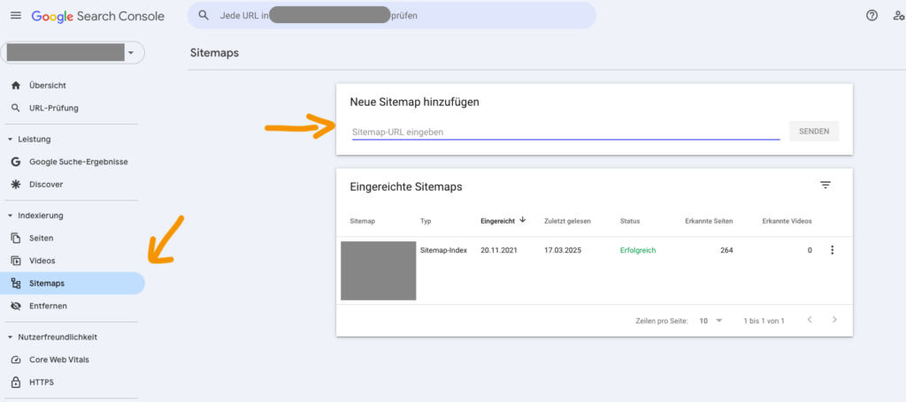Click the Seiten pages icon

point(16,239)
